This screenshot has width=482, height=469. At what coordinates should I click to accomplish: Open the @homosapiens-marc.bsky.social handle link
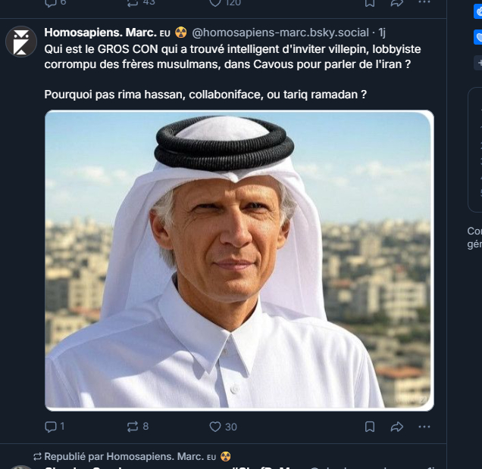[x=279, y=33]
